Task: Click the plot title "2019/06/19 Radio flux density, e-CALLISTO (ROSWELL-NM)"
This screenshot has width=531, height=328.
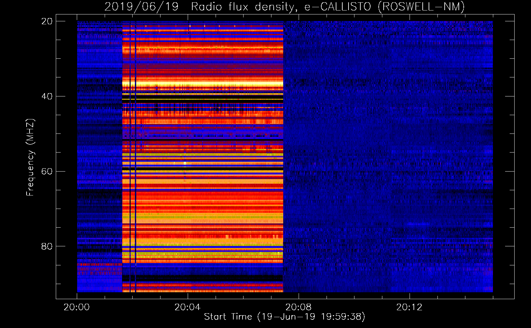Action: click(x=285, y=7)
